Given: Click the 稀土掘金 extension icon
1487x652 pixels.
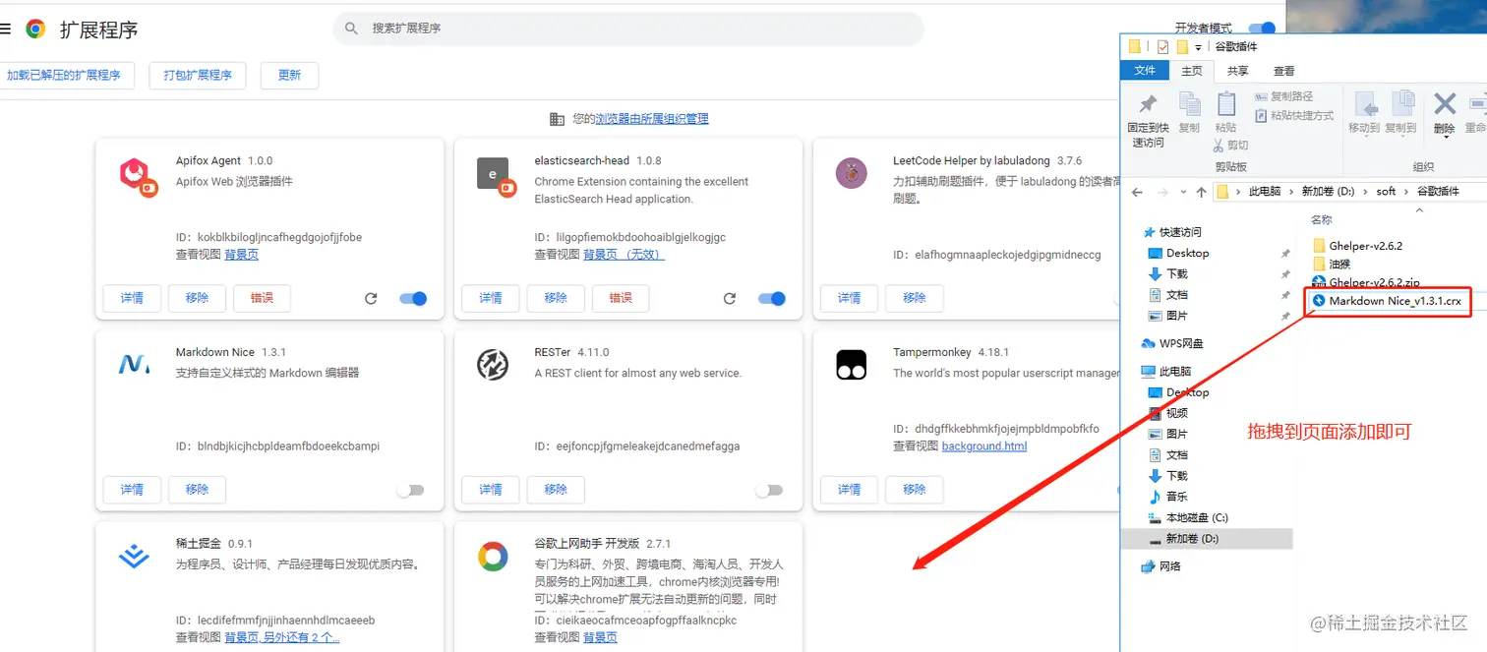Looking at the screenshot, I should (134, 557).
